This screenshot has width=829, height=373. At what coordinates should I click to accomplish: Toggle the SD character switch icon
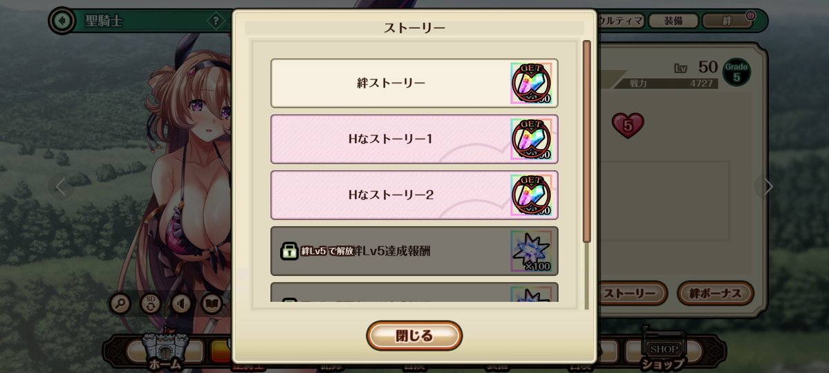point(151,304)
